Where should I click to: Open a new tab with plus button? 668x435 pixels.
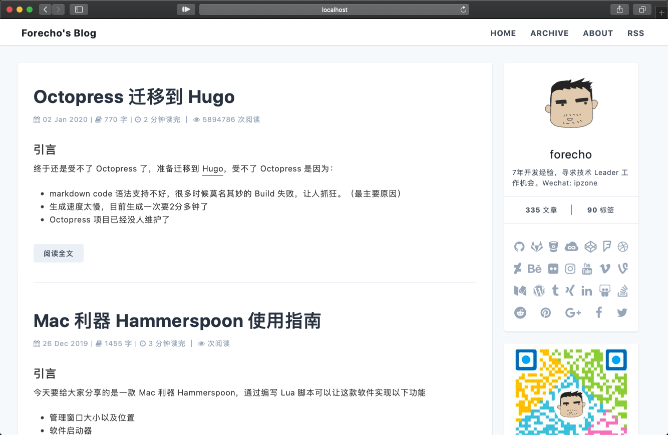pyautogui.click(x=662, y=12)
